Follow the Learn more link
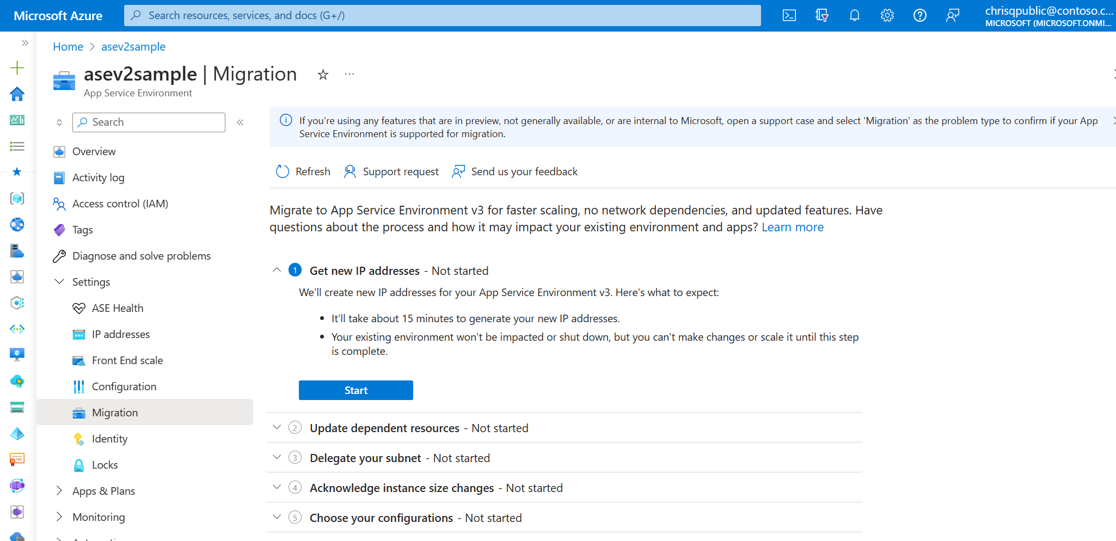The width and height of the screenshot is (1116, 541). point(792,227)
